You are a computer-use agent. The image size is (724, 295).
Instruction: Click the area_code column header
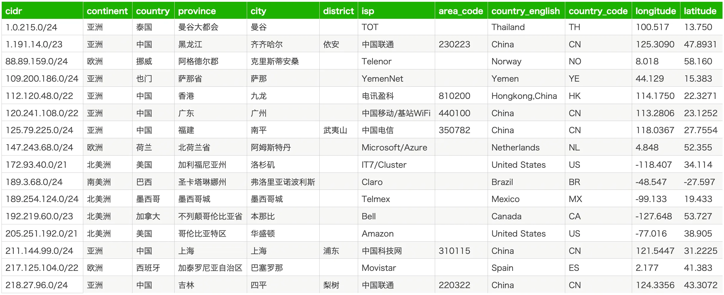click(461, 11)
